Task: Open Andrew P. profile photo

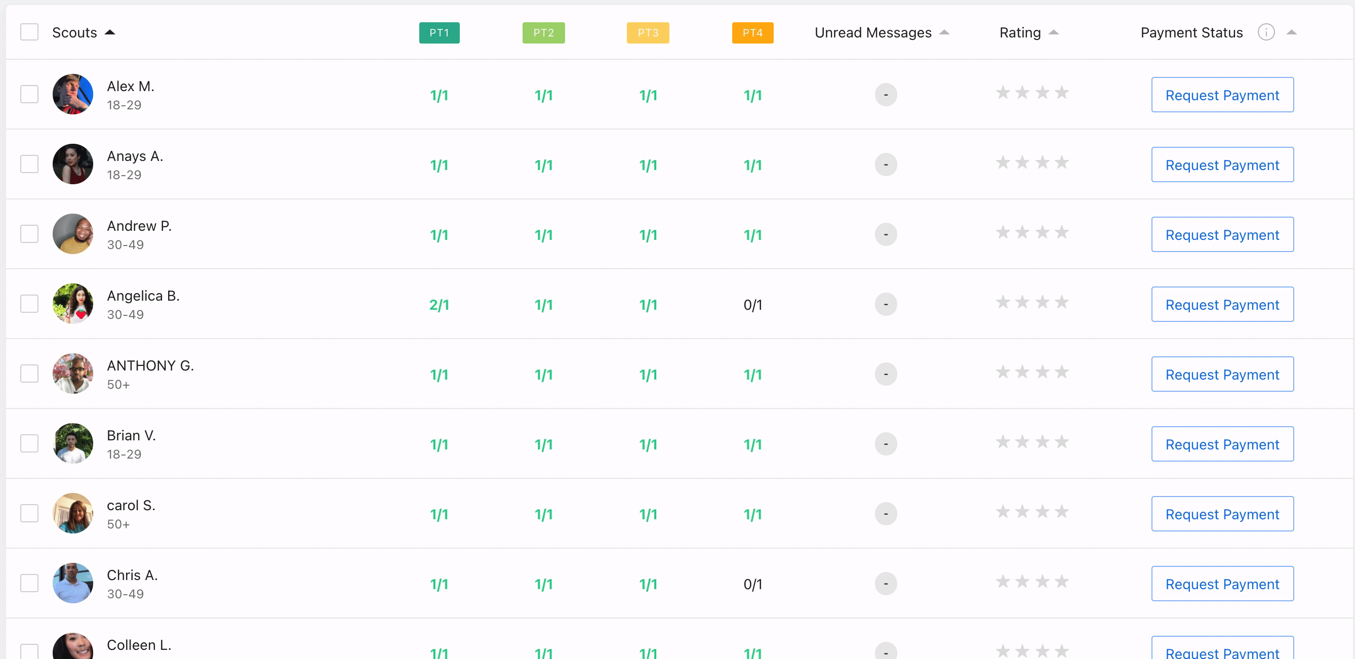Action: [73, 234]
